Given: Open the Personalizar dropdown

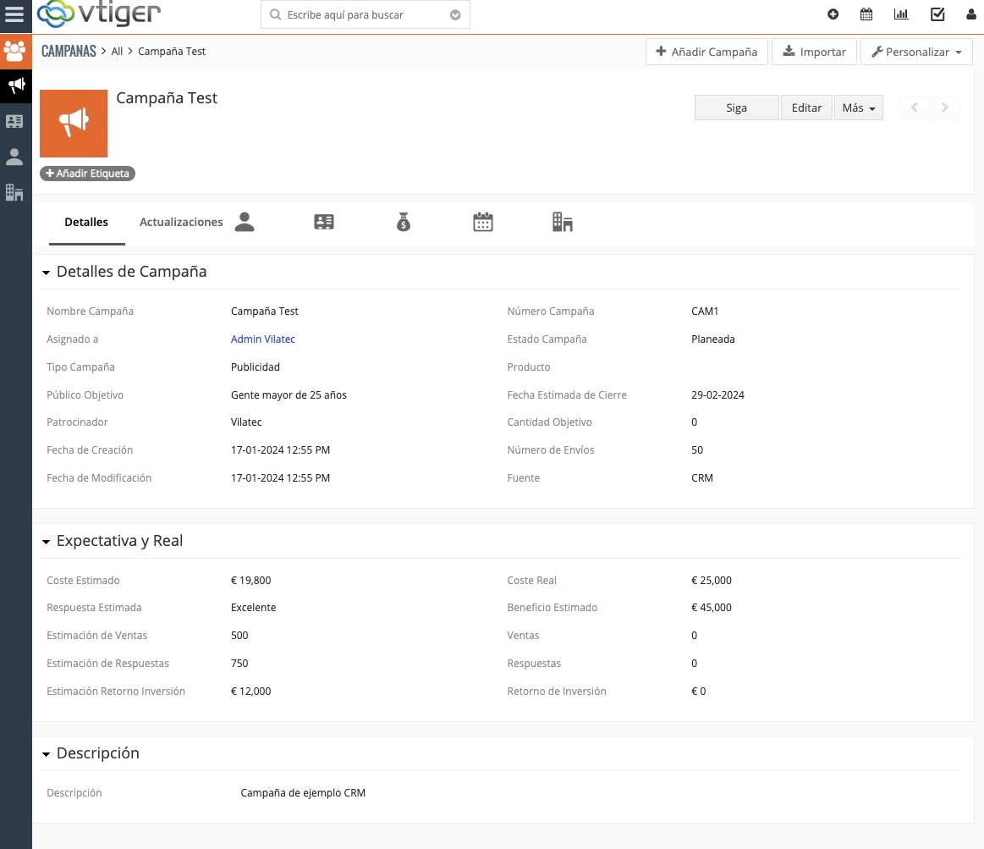Looking at the screenshot, I should tap(916, 52).
